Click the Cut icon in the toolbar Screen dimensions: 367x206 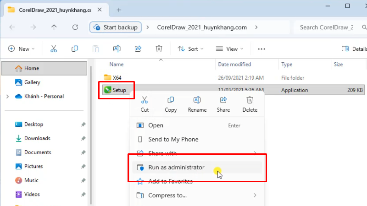coord(54,49)
